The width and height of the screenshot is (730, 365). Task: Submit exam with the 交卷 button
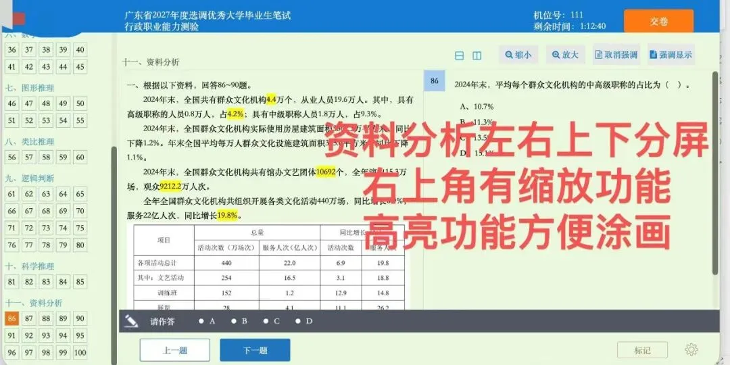[658, 22]
